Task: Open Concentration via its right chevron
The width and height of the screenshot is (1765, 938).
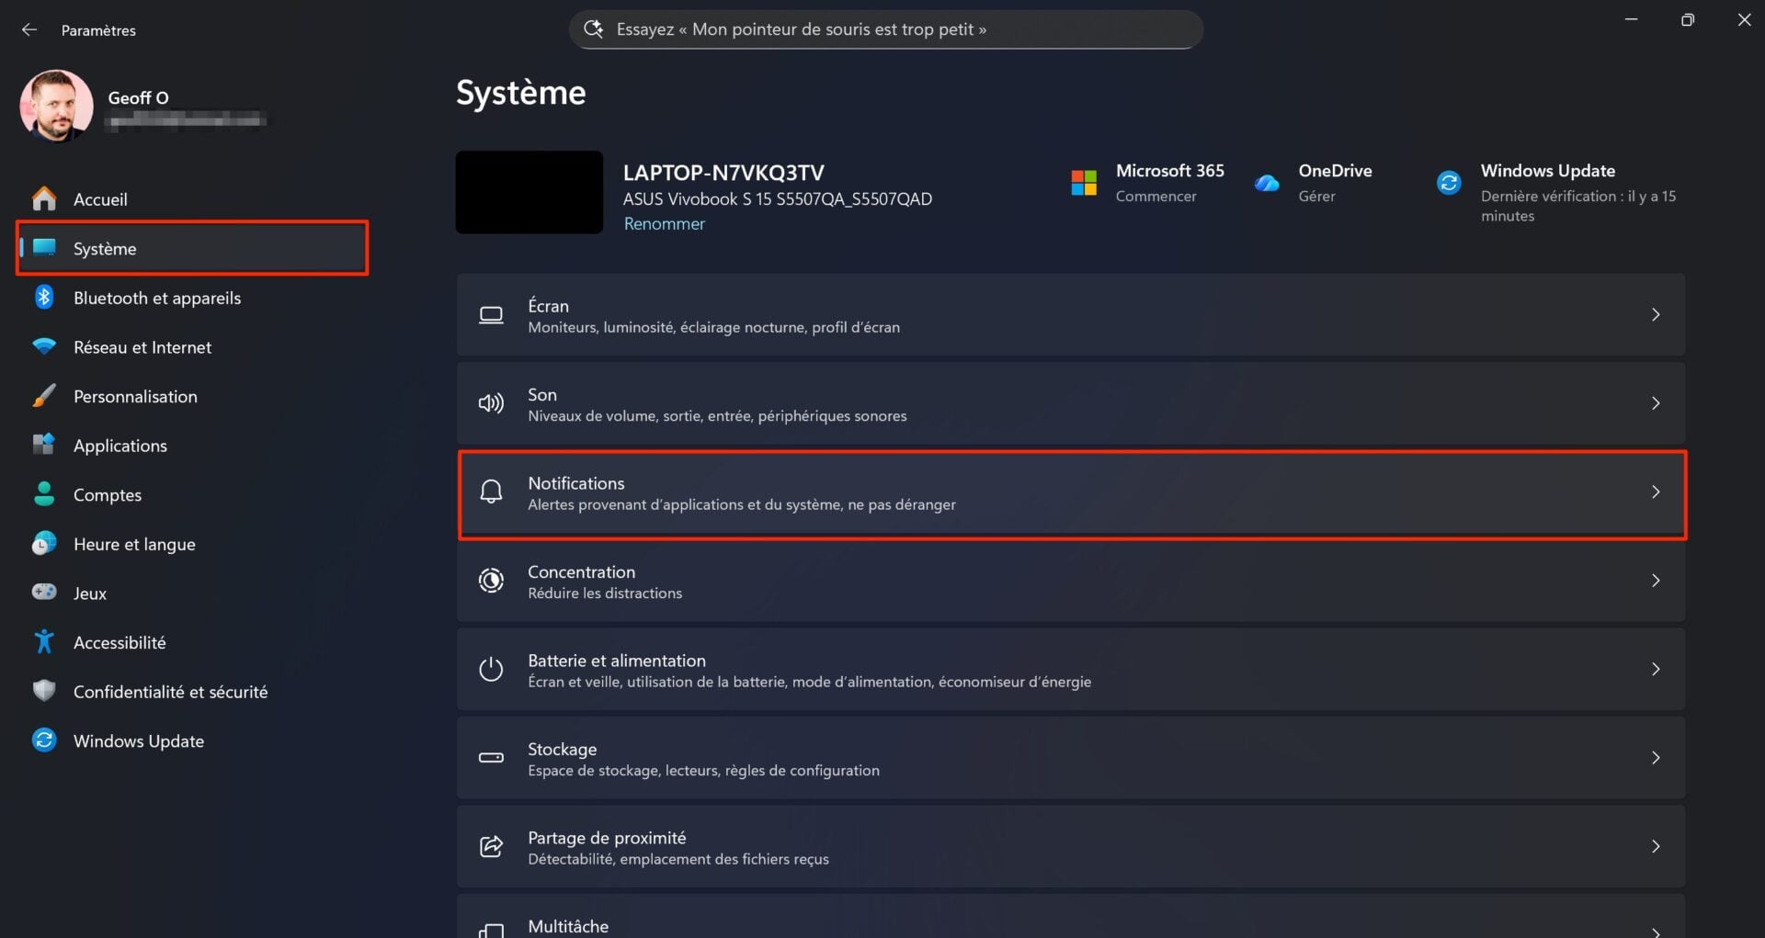Action: (1655, 581)
